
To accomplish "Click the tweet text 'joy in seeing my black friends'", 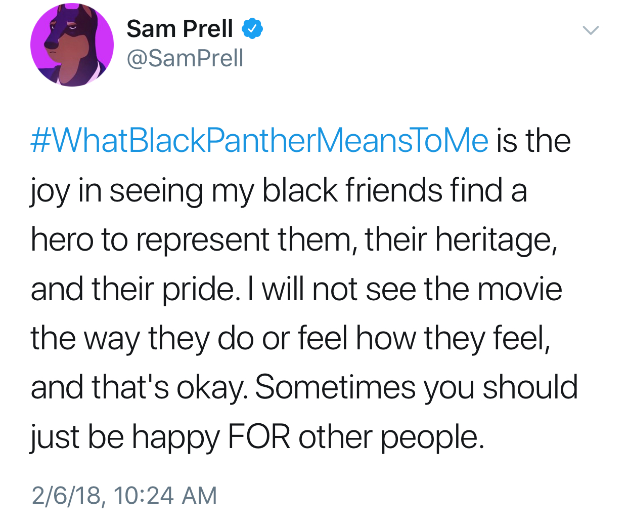I will point(237,191).
